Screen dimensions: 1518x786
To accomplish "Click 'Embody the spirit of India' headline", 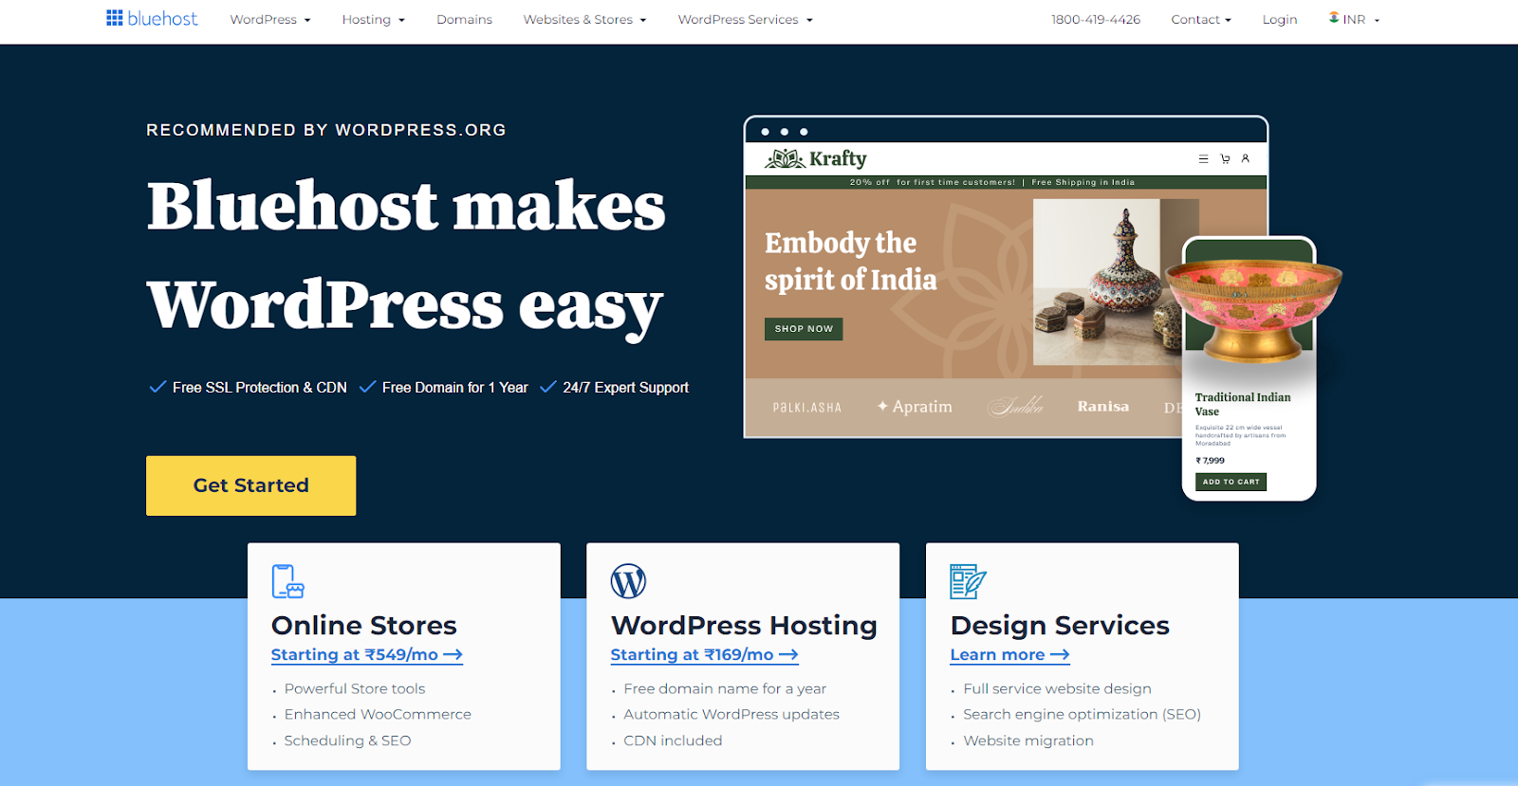I will 850,261.
